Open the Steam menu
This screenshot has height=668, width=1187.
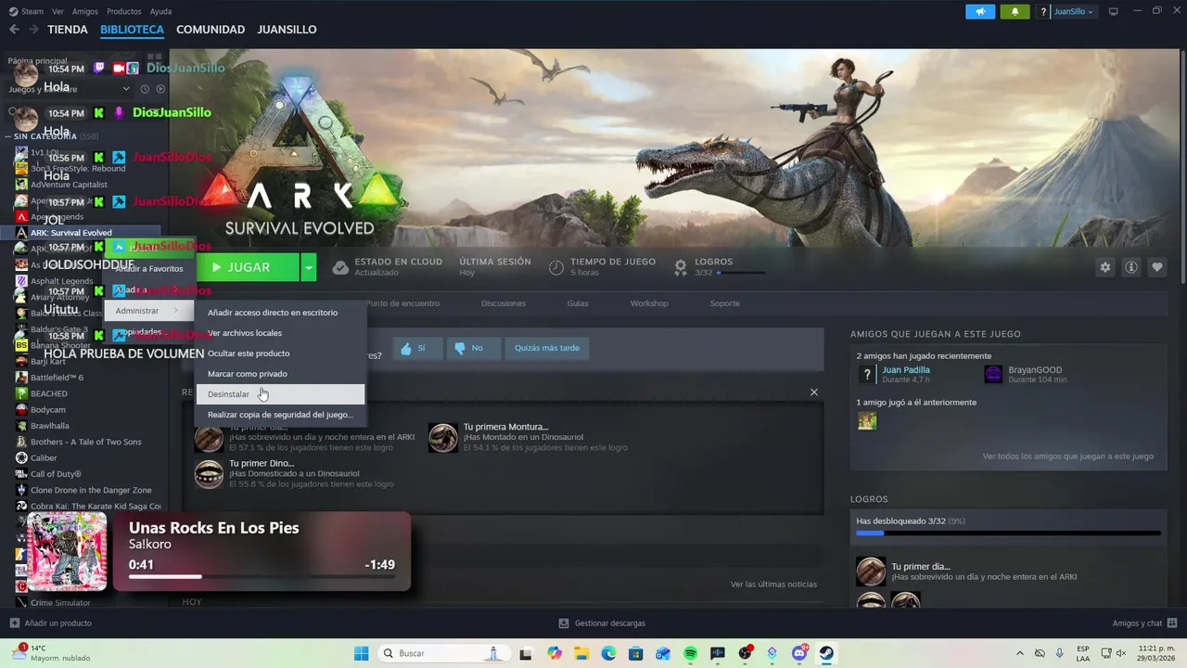point(32,11)
